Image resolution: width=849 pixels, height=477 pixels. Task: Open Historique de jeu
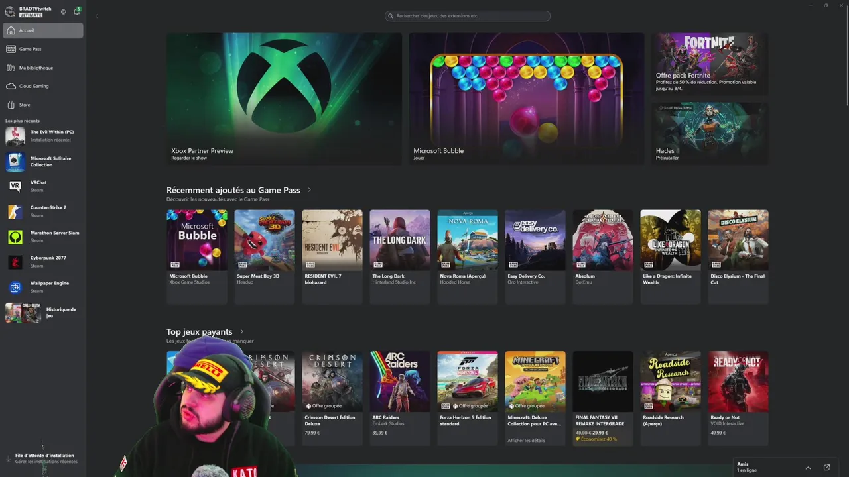[x=43, y=313]
